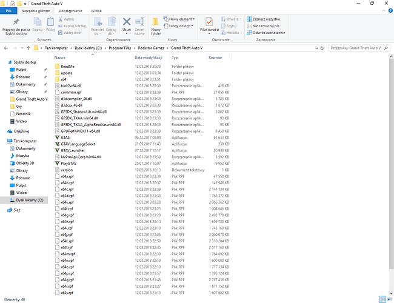The width and height of the screenshot is (394, 303).
Task: Open Help via blue question icon
Action: pos(390,10)
